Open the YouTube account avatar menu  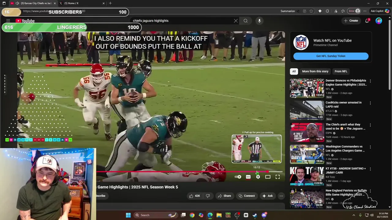pos(379,21)
